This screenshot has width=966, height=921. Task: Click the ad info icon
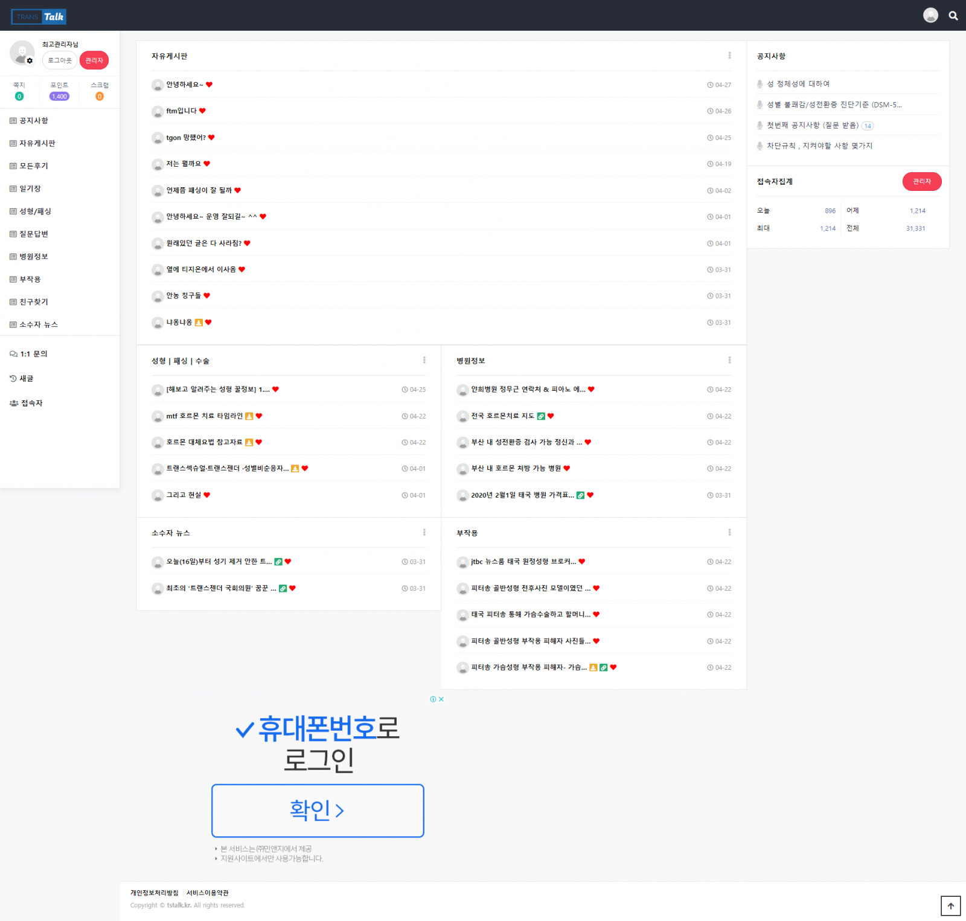433,699
